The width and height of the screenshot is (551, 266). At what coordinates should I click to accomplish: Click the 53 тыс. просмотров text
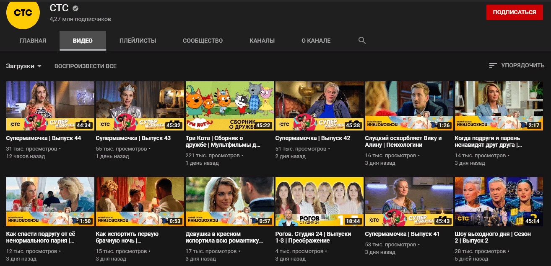(391, 244)
